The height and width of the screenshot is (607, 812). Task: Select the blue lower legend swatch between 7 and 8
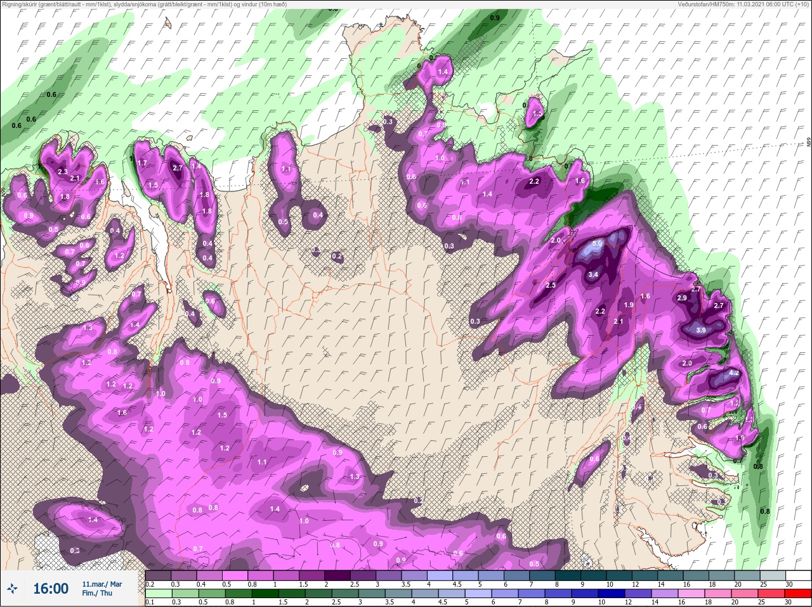click(532, 594)
